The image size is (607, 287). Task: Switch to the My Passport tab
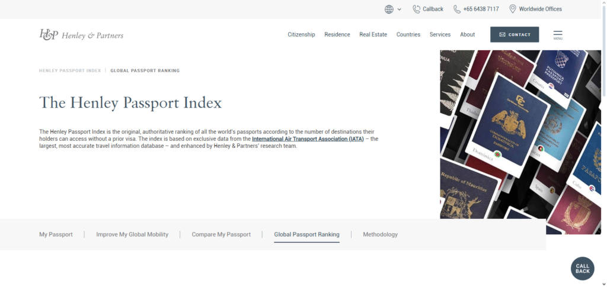[x=56, y=234]
